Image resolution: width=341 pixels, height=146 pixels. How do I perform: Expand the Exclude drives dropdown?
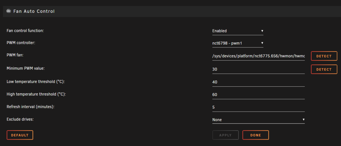click(258, 120)
